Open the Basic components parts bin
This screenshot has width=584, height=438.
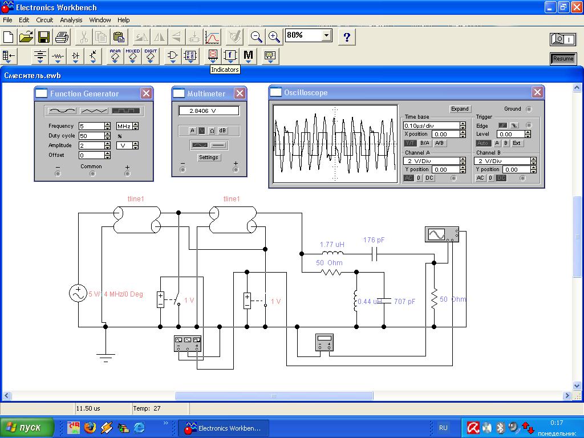click(58, 56)
